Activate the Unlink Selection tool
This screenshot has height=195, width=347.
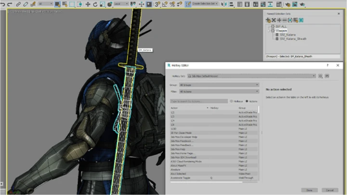point(26,4)
